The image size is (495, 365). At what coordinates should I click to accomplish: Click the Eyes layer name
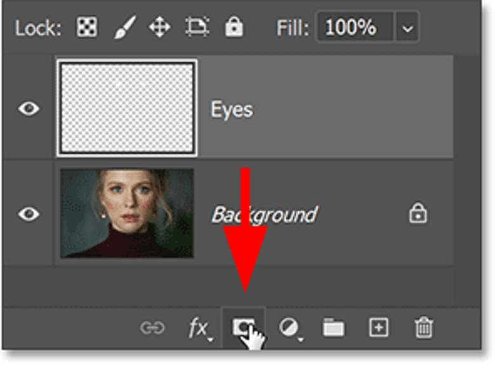coord(232,110)
